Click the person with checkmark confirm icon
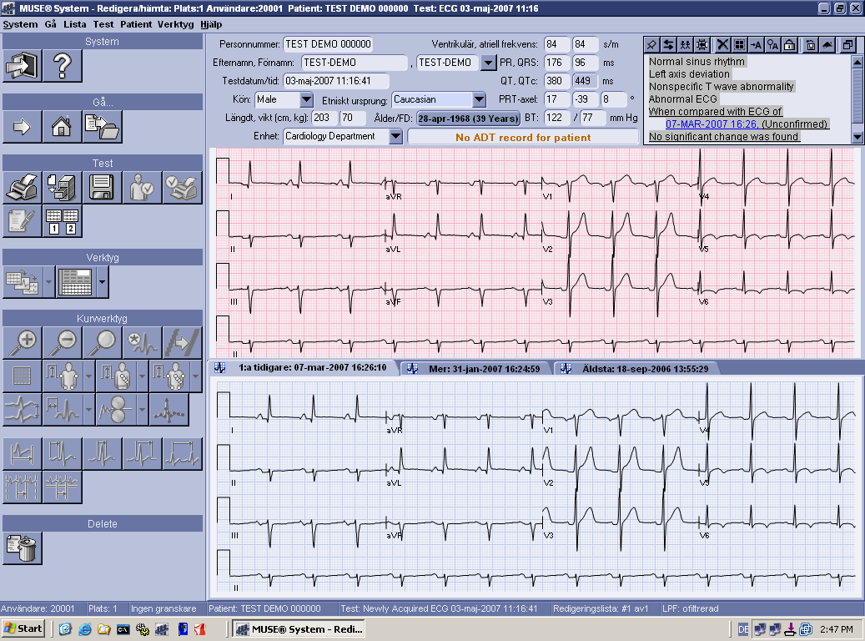 pyautogui.click(x=142, y=188)
